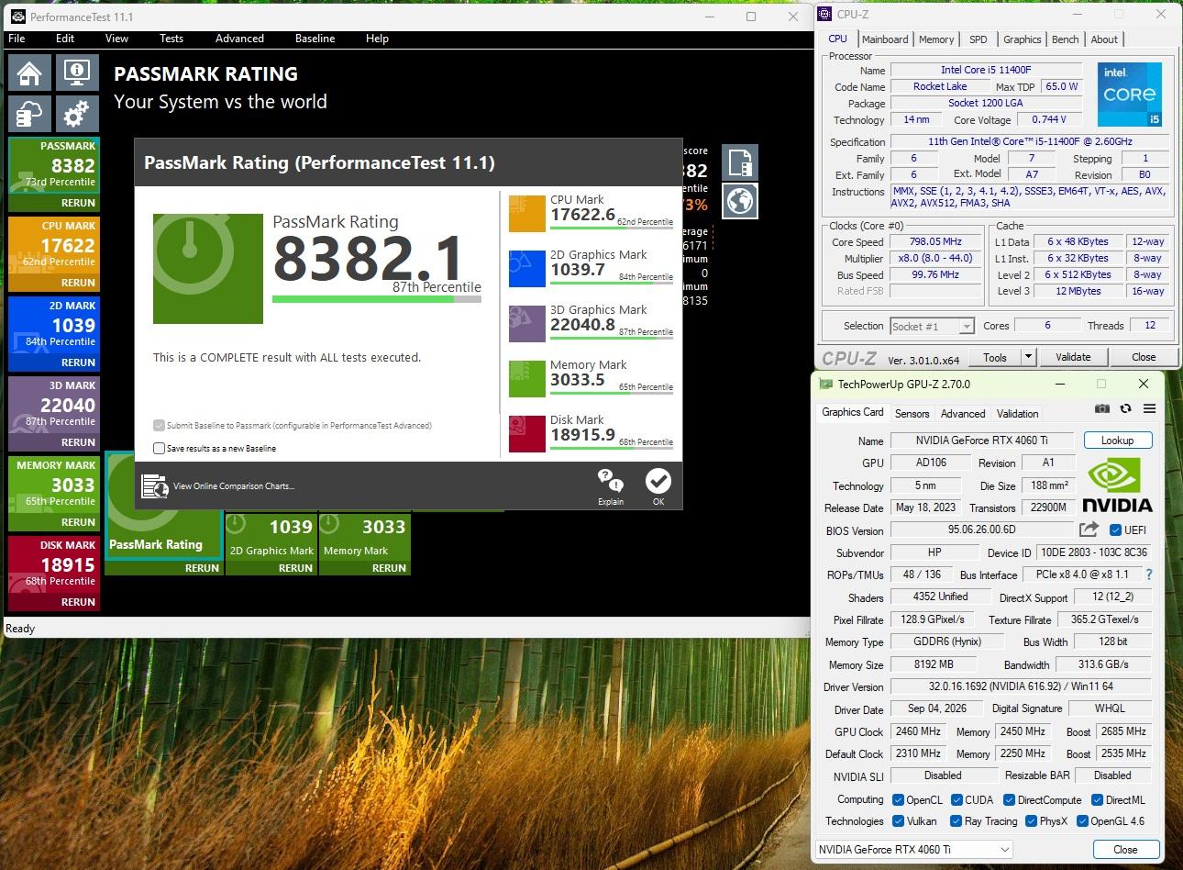Image resolution: width=1183 pixels, height=870 pixels.
Task: Switch to the Mainboard tab in CPU-Z
Action: (885, 39)
